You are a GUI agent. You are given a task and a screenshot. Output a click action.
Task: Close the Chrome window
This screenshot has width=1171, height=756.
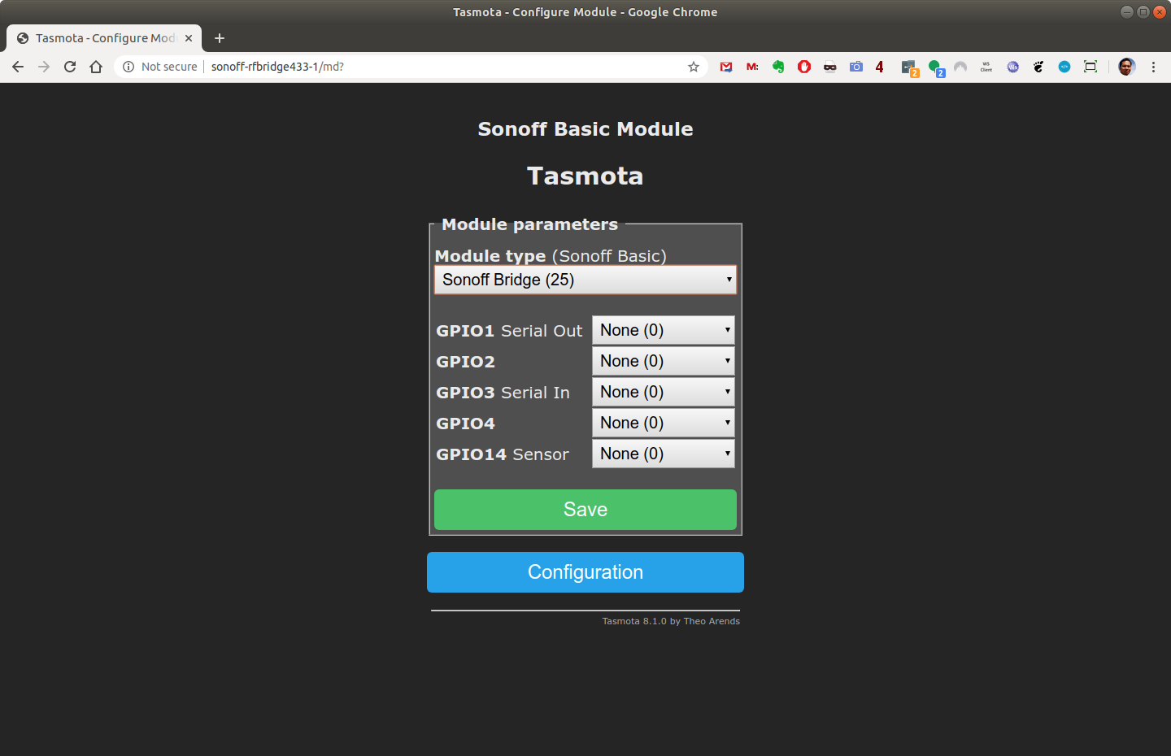pos(1160,11)
